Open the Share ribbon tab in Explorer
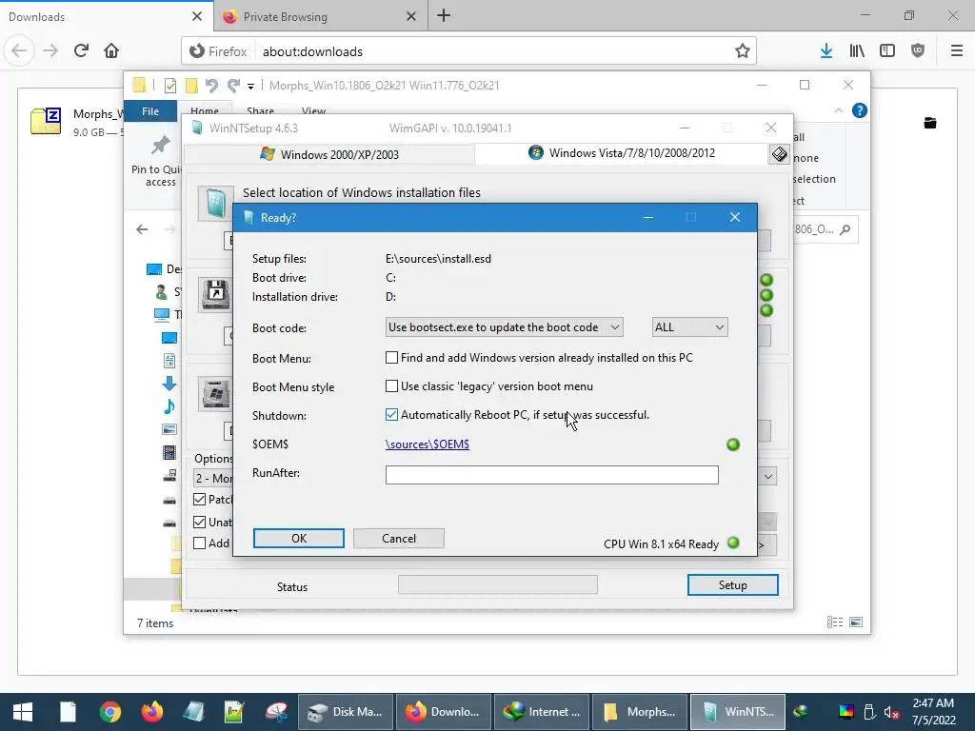Screen dimensions: 975x731 (260, 110)
